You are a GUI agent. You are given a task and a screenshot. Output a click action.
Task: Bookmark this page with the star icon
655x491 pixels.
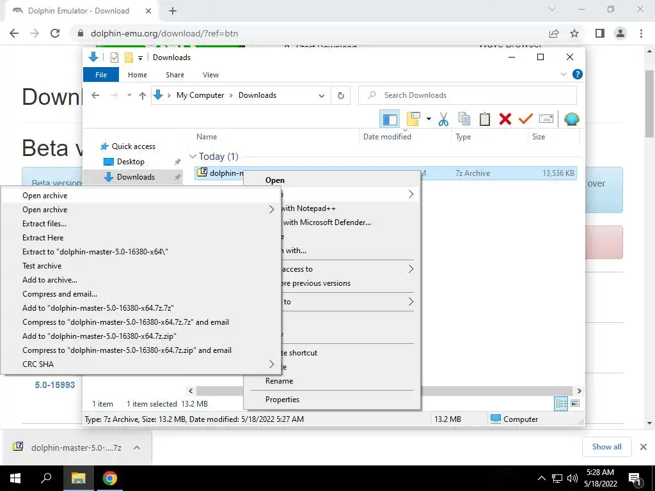pyautogui.click(x=574, y=33)
